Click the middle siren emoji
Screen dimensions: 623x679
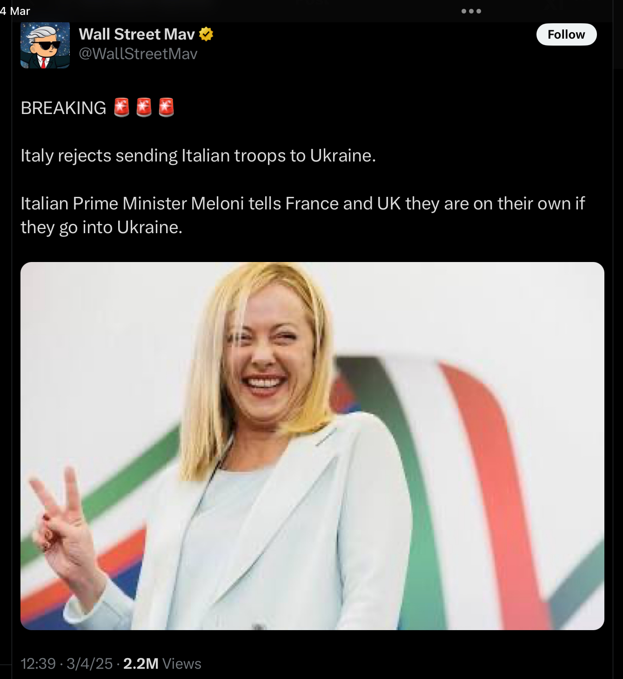click(x=144, y=108)
